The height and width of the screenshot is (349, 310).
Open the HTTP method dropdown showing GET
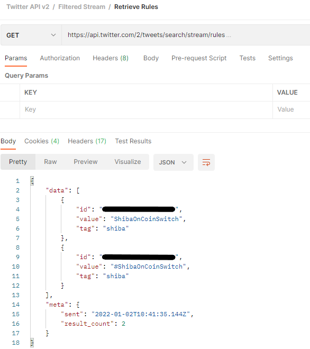click(x=31, y=35)
